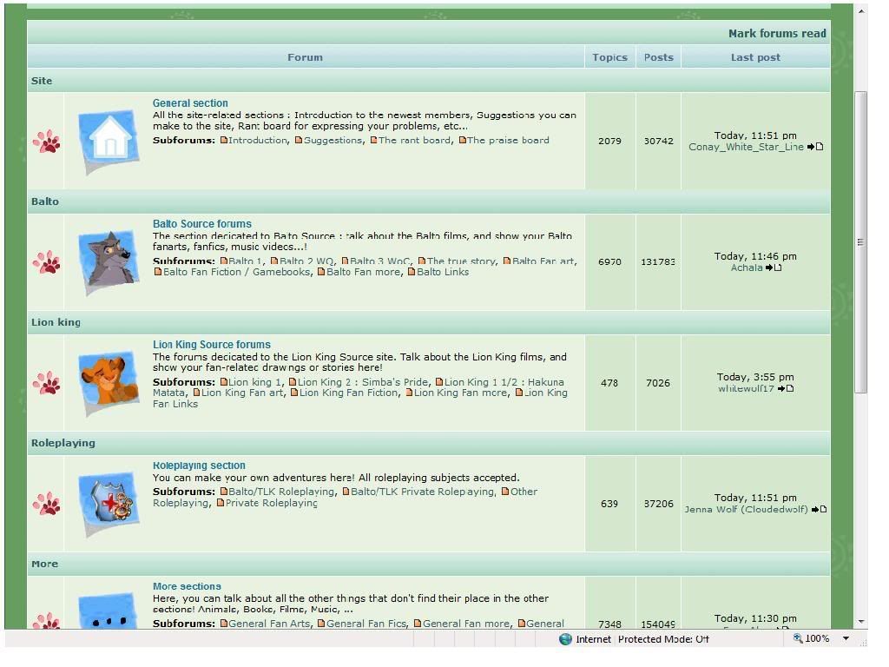Click the zoom magnifier icon in status bar

point(797,638)
